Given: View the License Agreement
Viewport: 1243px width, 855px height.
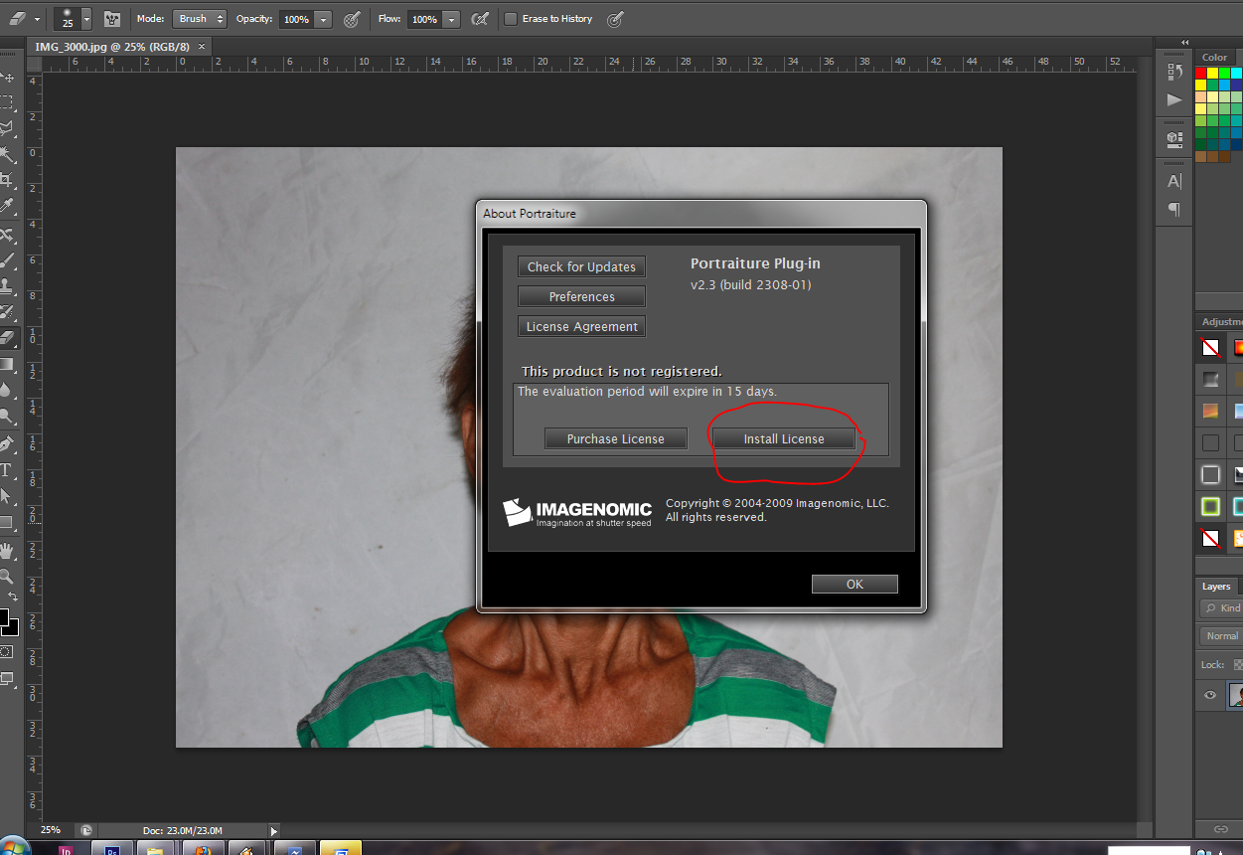Looking at the screenshot, I should (581, 326).
